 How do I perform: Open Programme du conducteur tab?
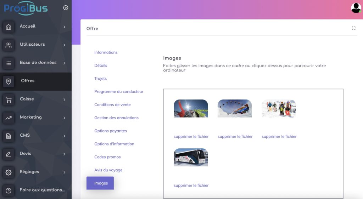pos(119,91)
